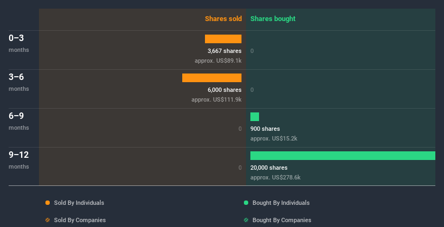444x227 pixels.
Task: Click the '6,000 shares' label
Action: point(224,90)
